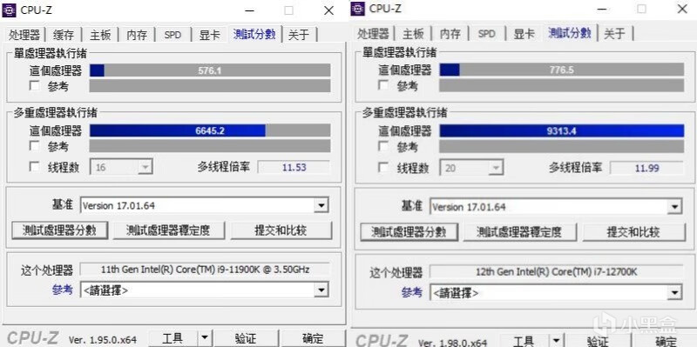Click multi-thread score bar showing 9313.4
Viewport: 697px width, 347px height.
tap(562, 131)
